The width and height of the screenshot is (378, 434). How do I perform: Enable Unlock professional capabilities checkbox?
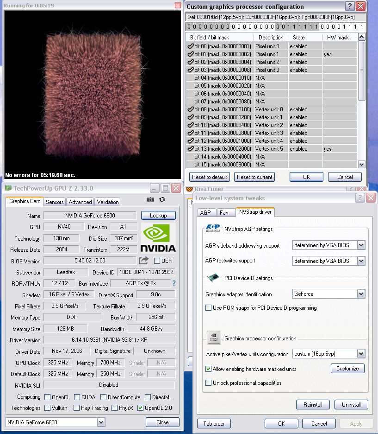209,383
